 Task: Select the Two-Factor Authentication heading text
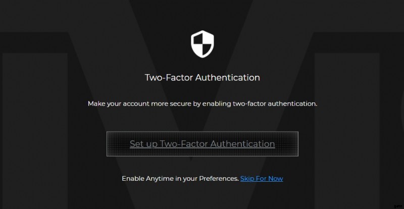point(202,78)
